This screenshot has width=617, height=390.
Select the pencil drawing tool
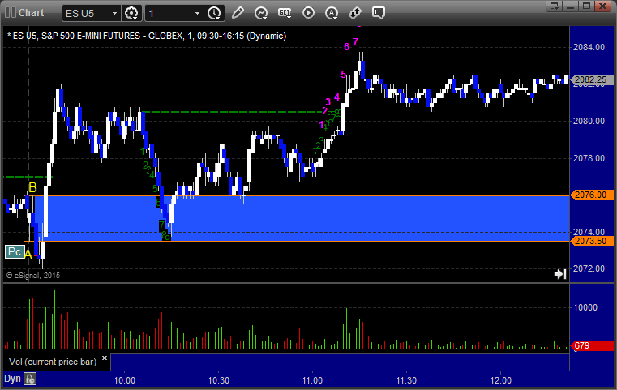(x=238, y=14)
